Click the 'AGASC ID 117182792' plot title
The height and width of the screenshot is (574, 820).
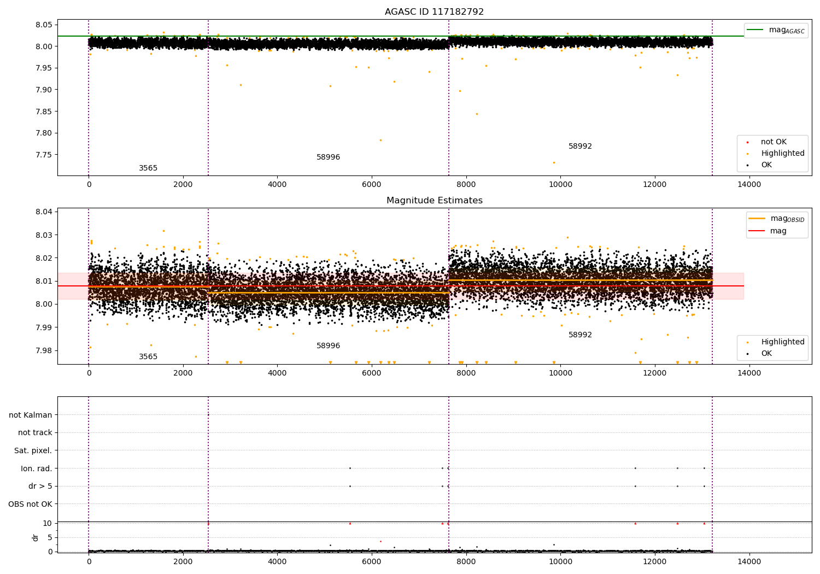click(x=434, y=12)
